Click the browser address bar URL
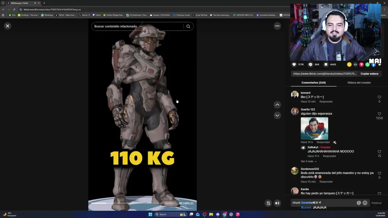Screen dimensions: 388x218 (52, 9)
